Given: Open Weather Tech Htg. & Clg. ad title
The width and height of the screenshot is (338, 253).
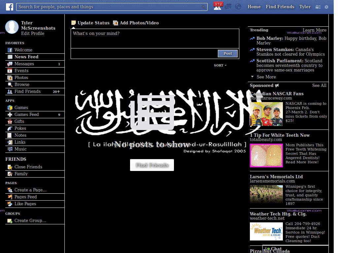Looking at the screenshot, I should tap(278, 214).
